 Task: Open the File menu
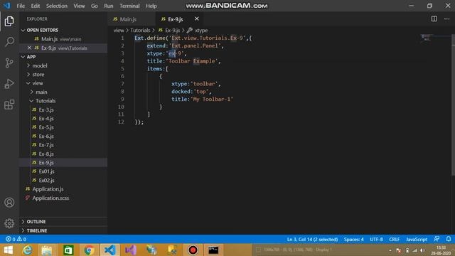[x=21, y=6]
